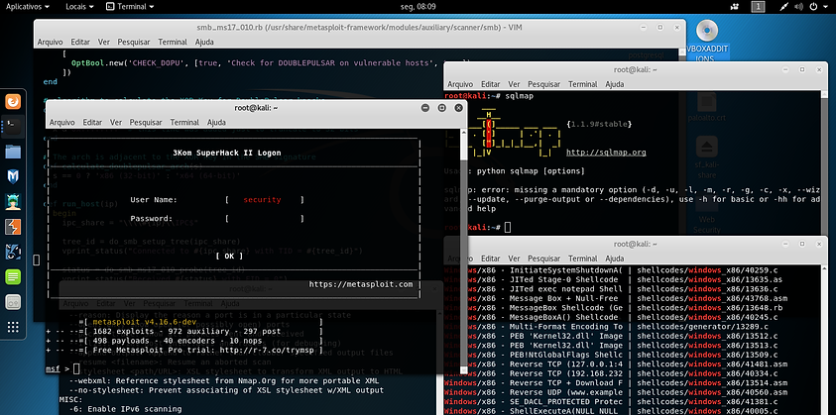The image size is (836, 415).
Task: Open the green notes app in the dock
Action: coord(13,277)
